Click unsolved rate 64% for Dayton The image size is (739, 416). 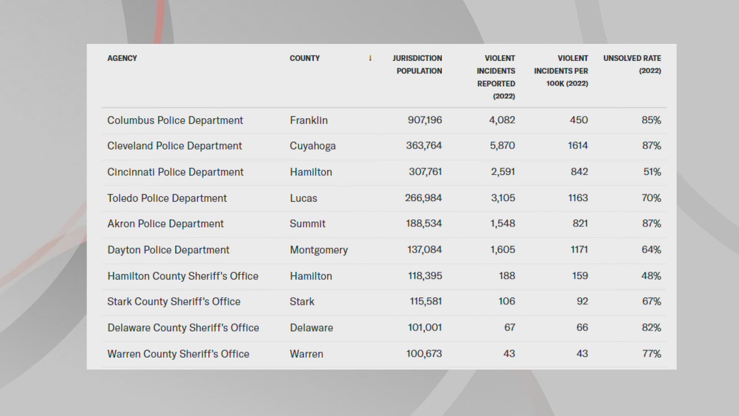click(651, 250)
